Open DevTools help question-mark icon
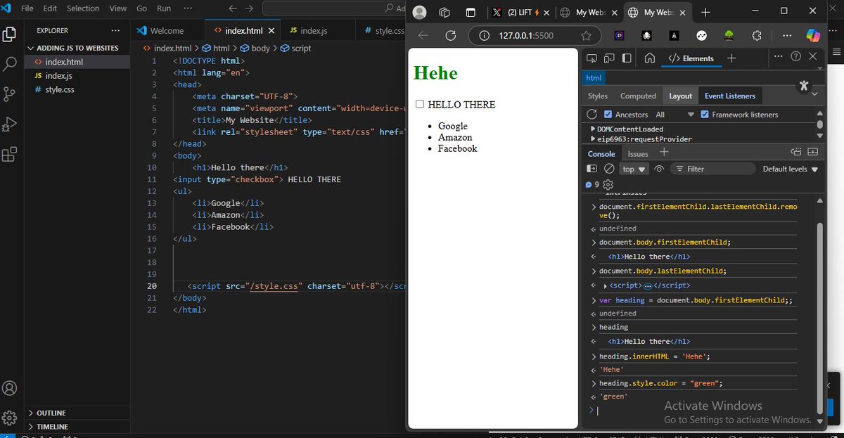844x438 pixels. [x=796, y=56]
